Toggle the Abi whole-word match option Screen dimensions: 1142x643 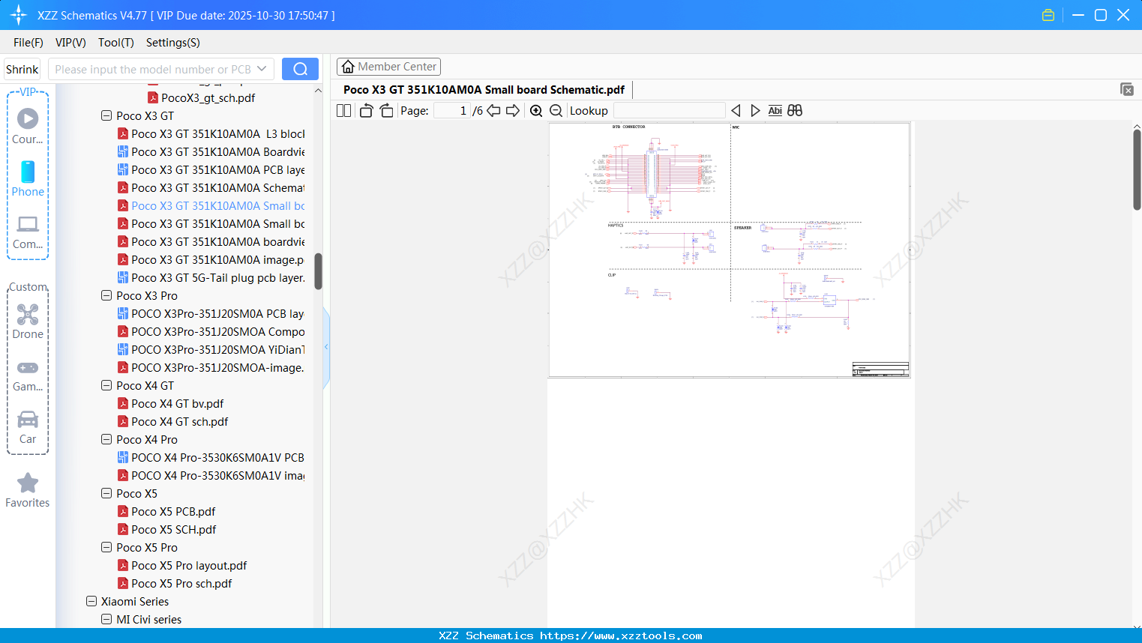click(x=775, y=110)
